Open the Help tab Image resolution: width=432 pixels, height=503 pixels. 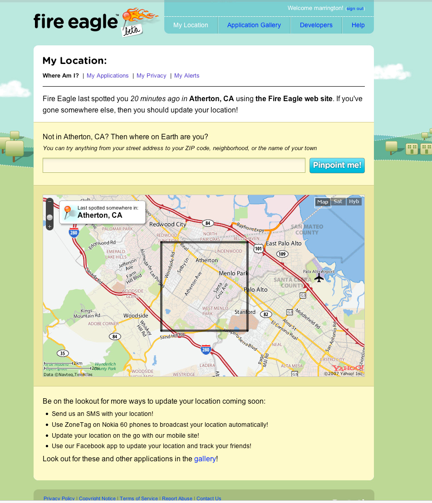pyautogui.click(x=358, y=25)
